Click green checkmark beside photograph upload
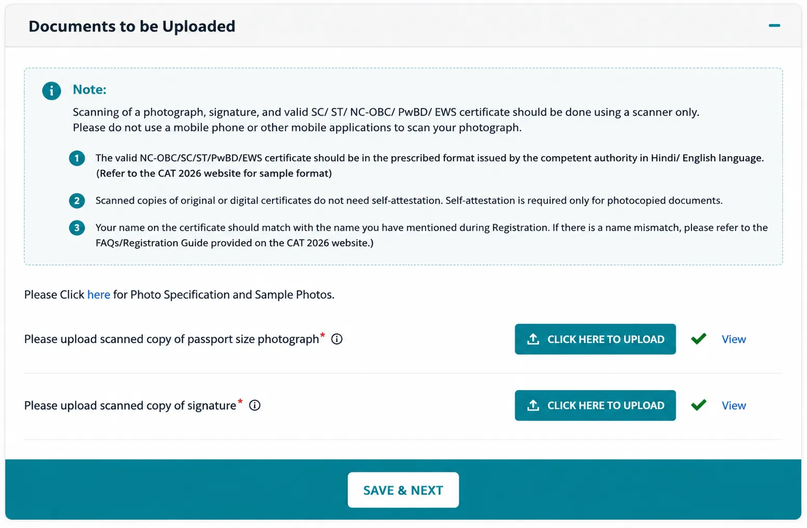Viewport: 807px width, 528px height. pyautogui.click(x=698, y=339)
